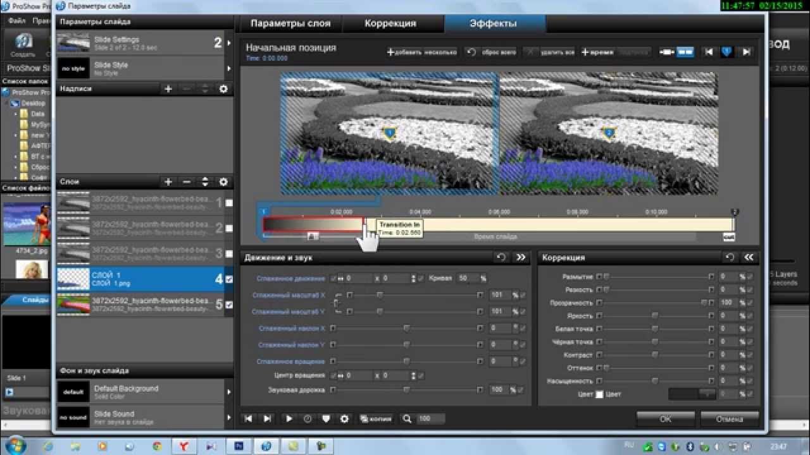Open Yandex browser from the taskbar

pyautogui.click(x=184, y=446)
